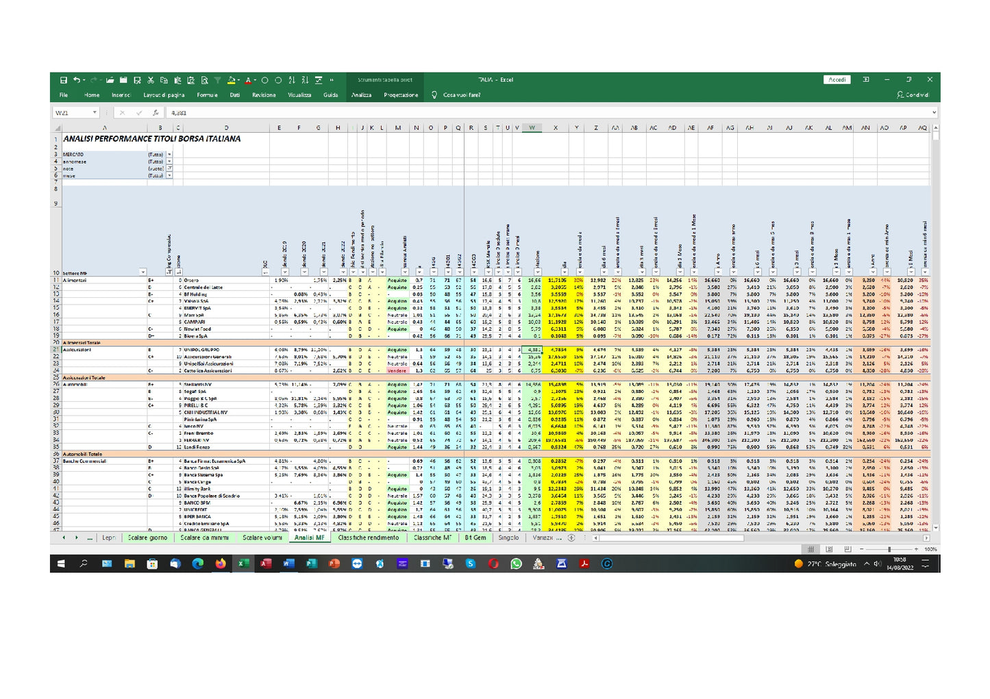Click the new sheet plus button
This screenshot has height=699, width=990.
(571, 538)
